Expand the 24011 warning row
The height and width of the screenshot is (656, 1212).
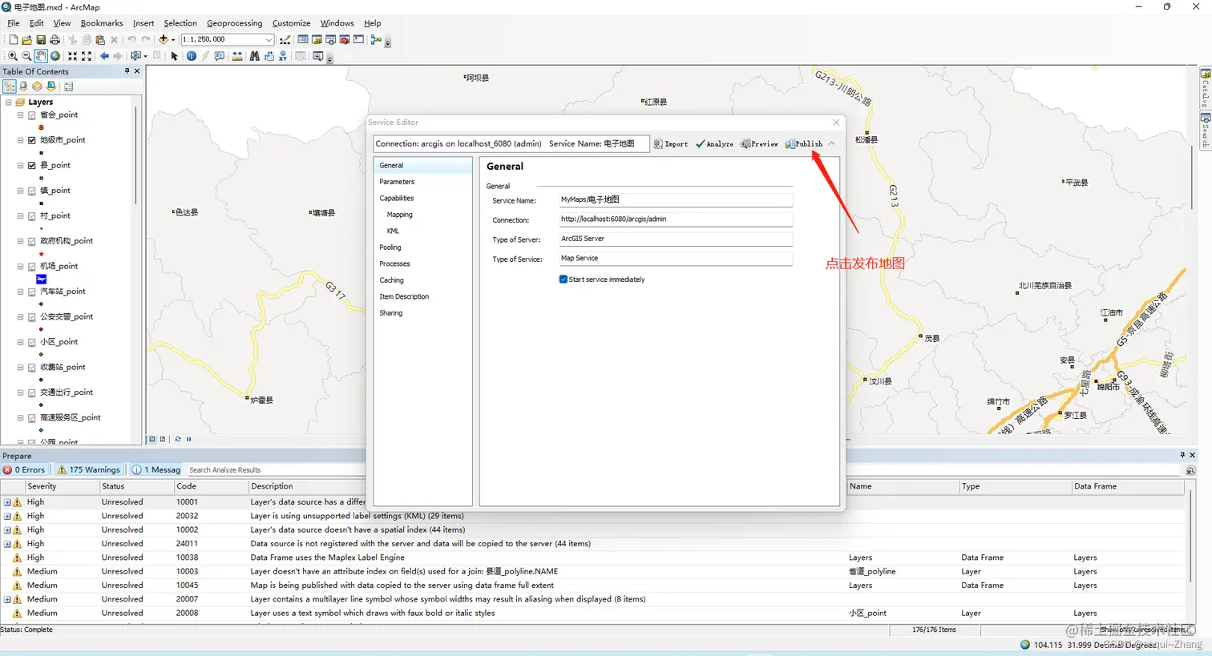pos(7,544)
